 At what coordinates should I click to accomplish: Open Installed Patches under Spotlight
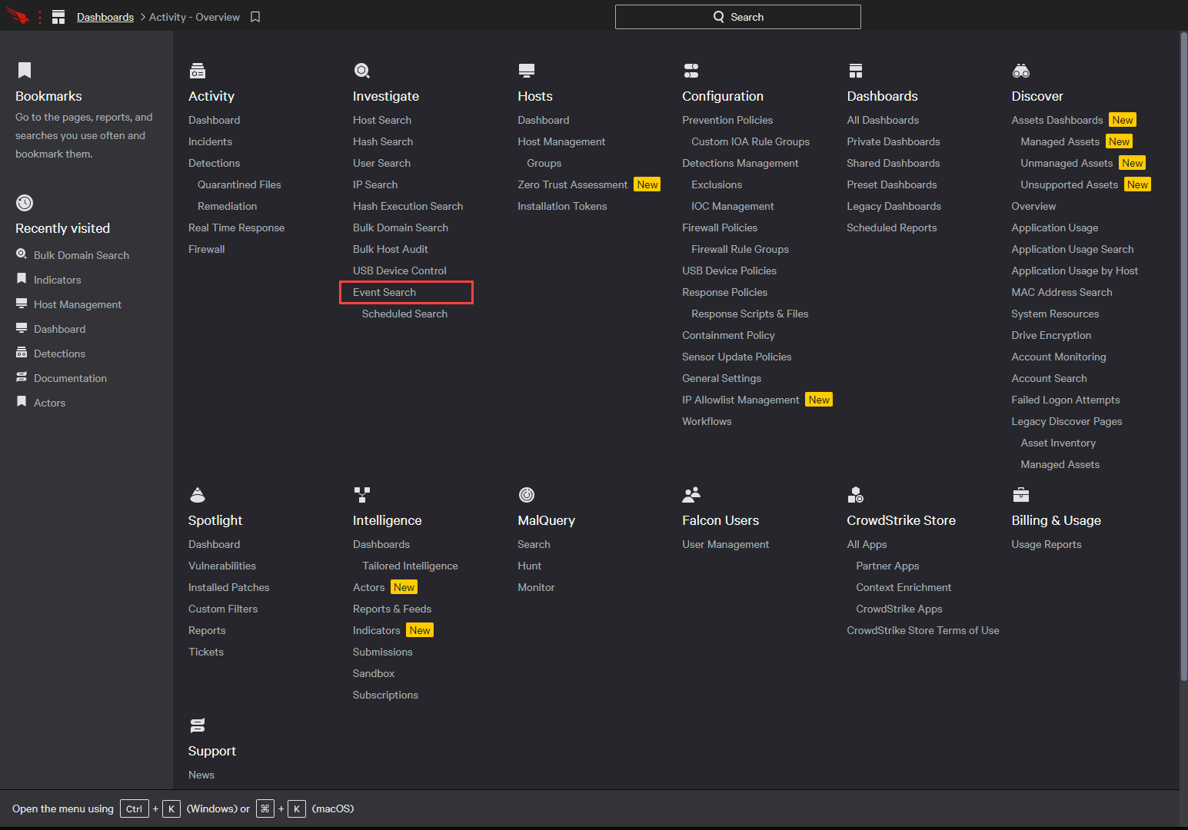pos(229,587)
